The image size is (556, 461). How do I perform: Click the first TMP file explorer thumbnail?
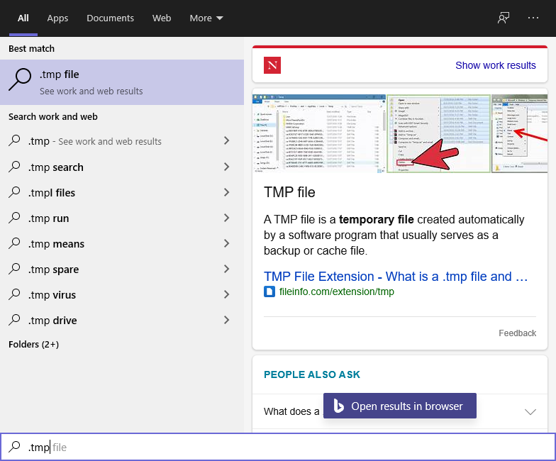(x=319, y=133)
